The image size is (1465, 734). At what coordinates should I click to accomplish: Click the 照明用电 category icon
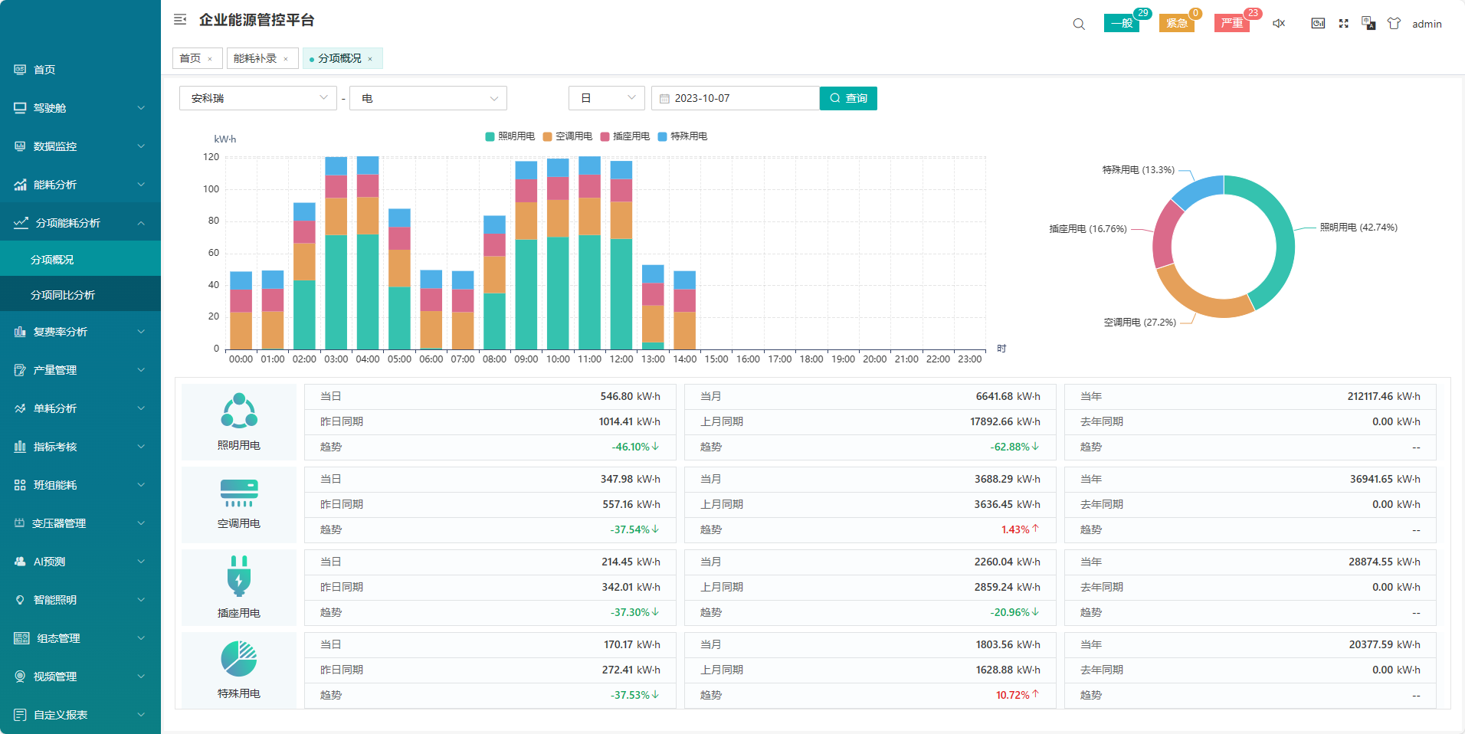coord(239,411)
